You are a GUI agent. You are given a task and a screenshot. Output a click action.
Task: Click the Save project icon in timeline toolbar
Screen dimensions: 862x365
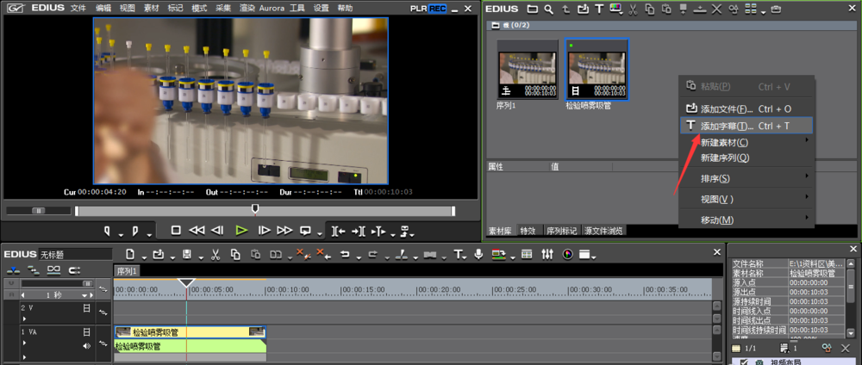coord(186,254)
